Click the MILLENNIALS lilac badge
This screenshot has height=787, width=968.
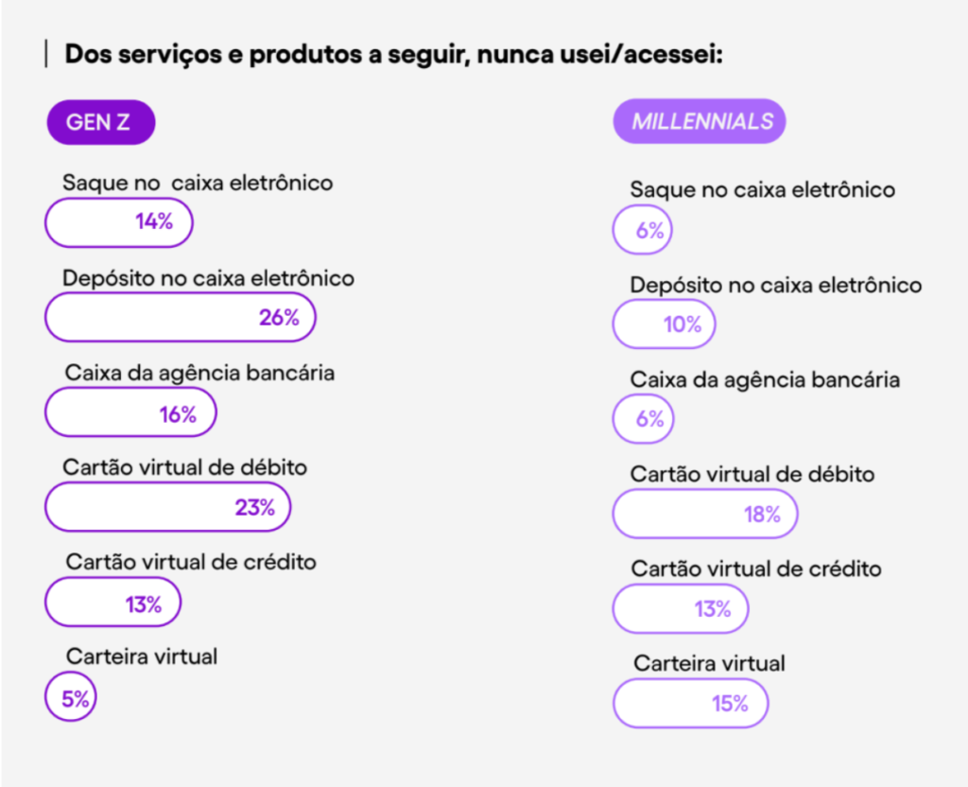tap(700, 121)
